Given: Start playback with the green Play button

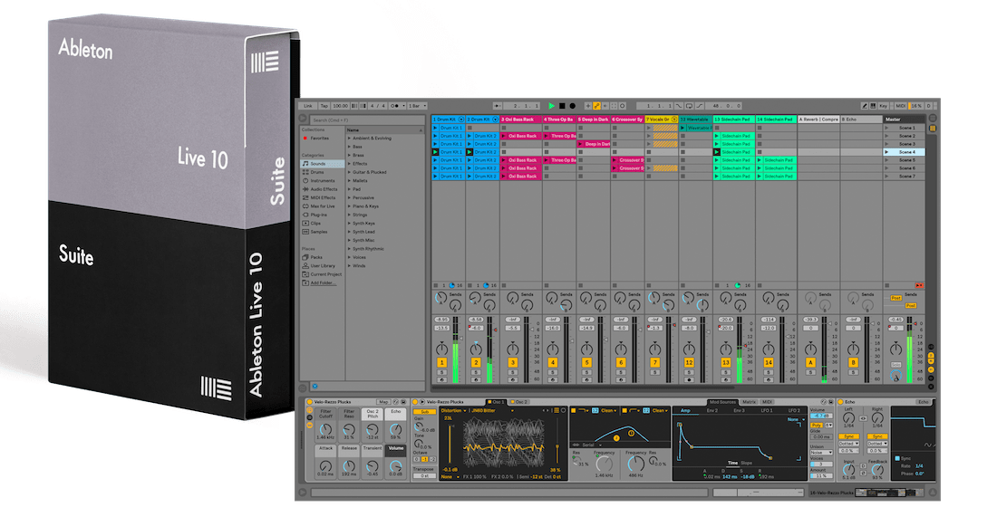Looking at the screenshot, I should click(551, 106).
